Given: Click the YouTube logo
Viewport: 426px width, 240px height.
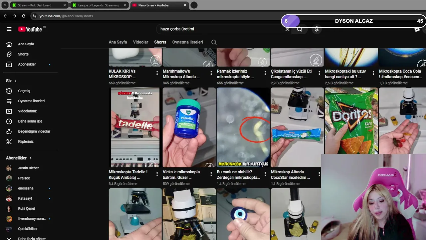Looking at the screenshot, I should click(30, 29).
